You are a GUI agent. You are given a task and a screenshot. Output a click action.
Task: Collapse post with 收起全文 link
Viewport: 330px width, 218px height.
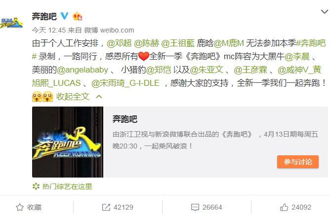tap(73, 97)
